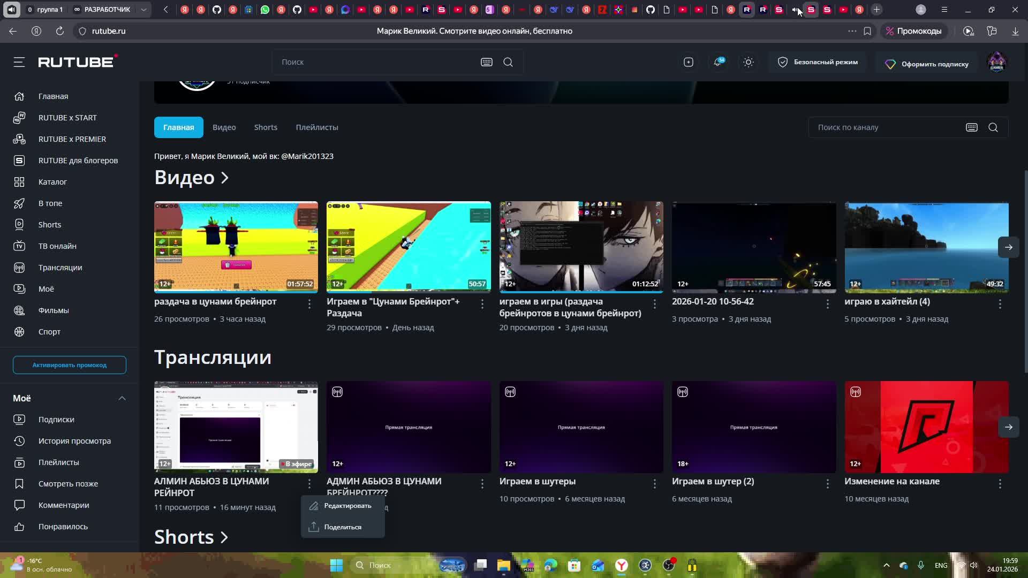Open Трансляции in left sidebar
The height and width of the screenshot is (578, 1028).
click(x=60, y=268)
